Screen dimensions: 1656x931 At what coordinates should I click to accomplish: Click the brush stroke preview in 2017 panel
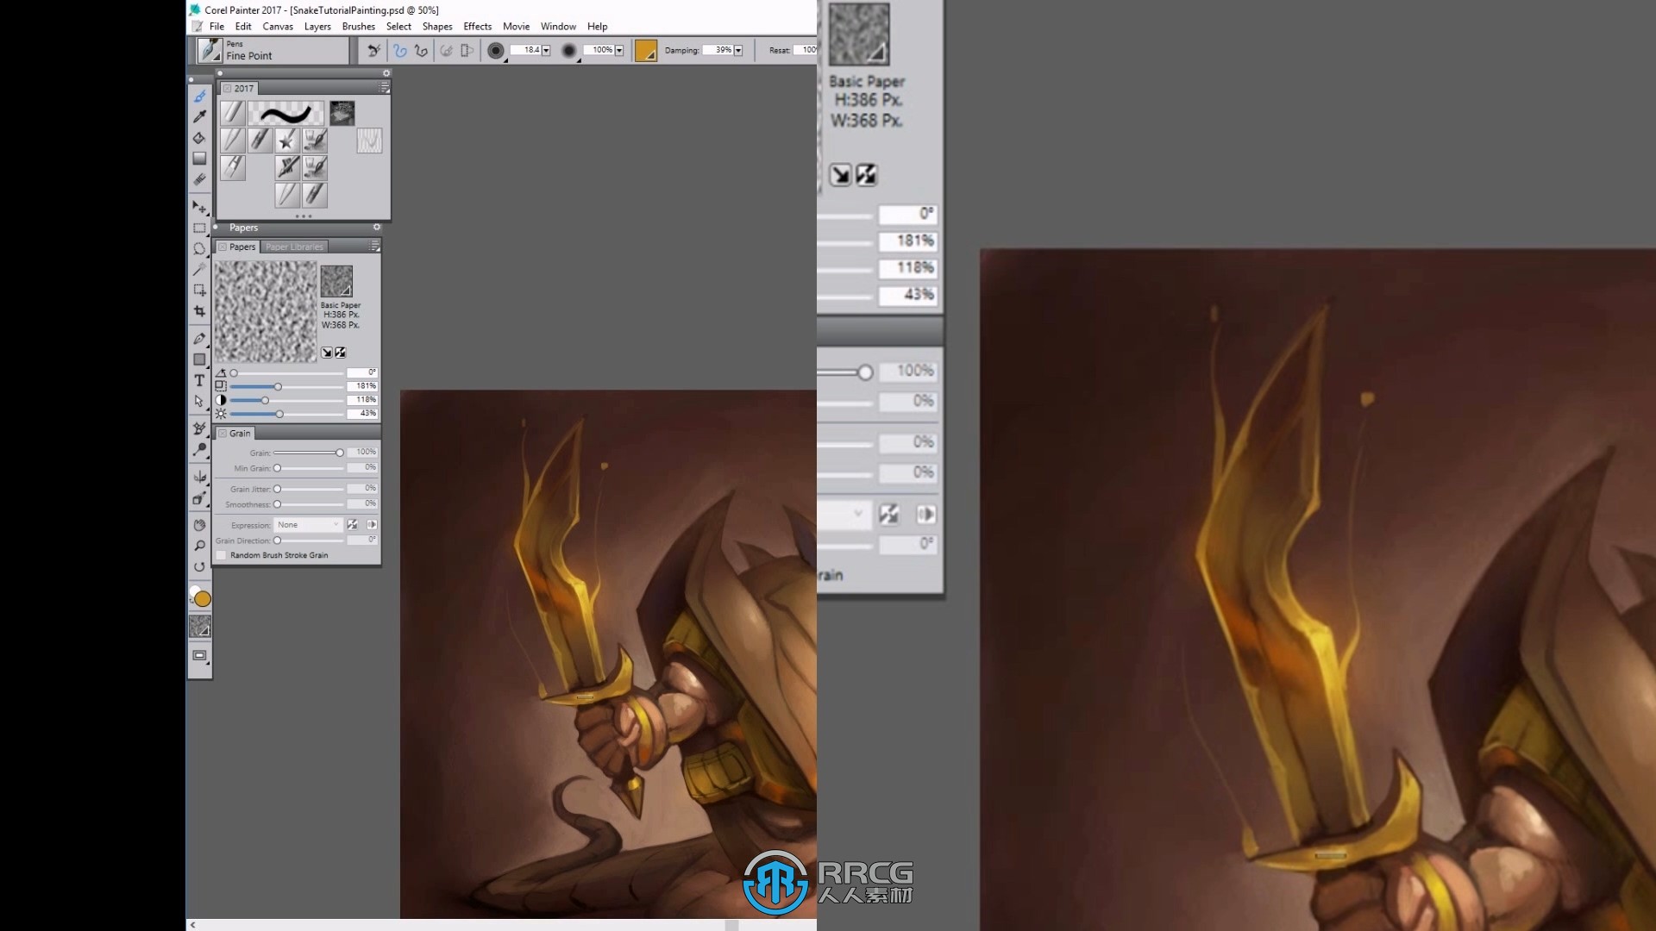[x=285, y=113]
